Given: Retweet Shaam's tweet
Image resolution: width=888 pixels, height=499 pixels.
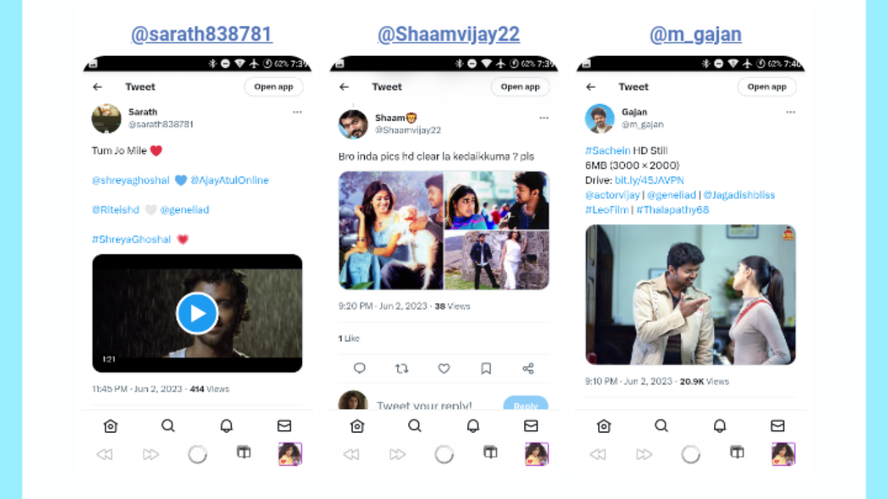Looking at the screenshot, I should pyautogui.click(x=402, y=369).
